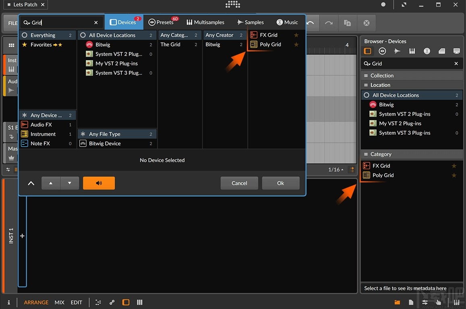Viewport: 466px width, 309px height.
Task: Show Clips in the Browser panel
Action: (441, 51)
